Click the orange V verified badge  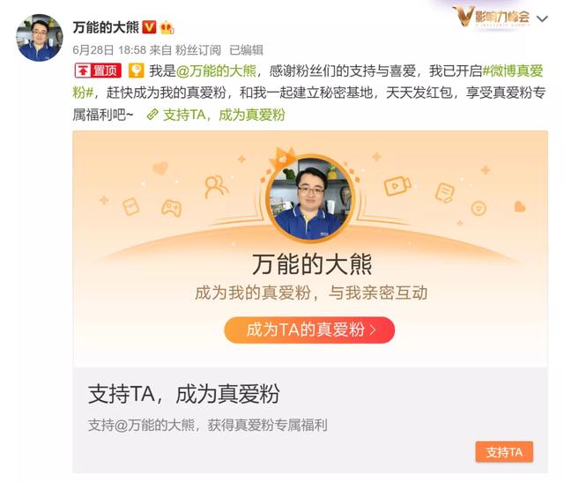pos(149,27)
